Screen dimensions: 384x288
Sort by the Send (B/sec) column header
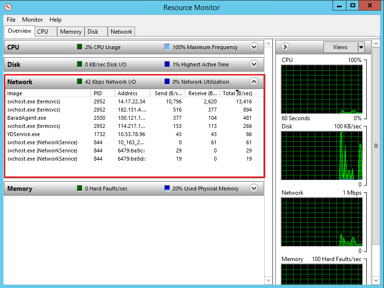click(168, 93)
